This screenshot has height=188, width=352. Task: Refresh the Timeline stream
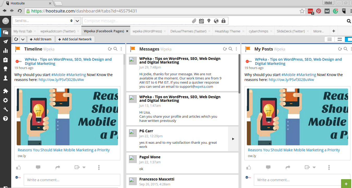click(x=110, y=49)
